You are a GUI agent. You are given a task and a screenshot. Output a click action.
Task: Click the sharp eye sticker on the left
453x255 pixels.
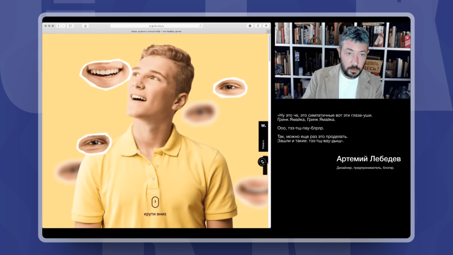(x=94, y=143)
